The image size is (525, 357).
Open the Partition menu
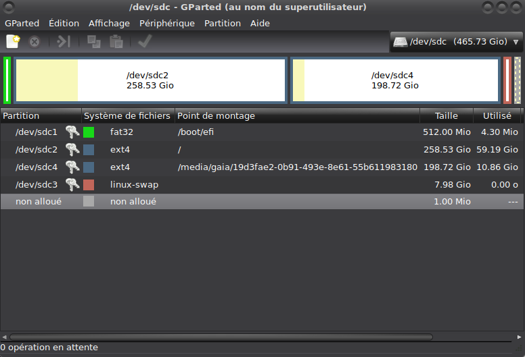(223, 24)
